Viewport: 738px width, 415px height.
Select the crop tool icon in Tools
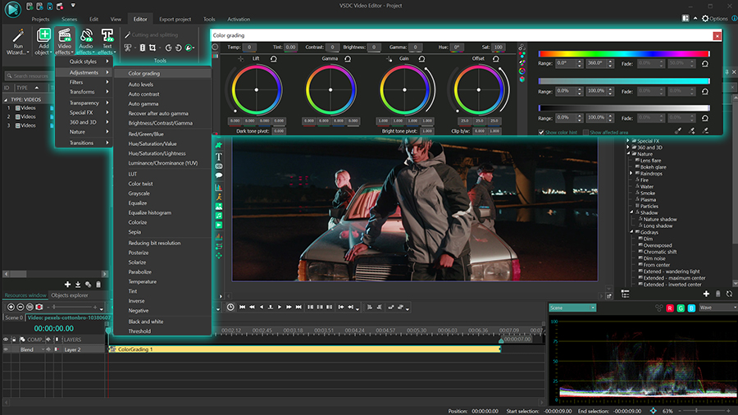click(152, 48)
